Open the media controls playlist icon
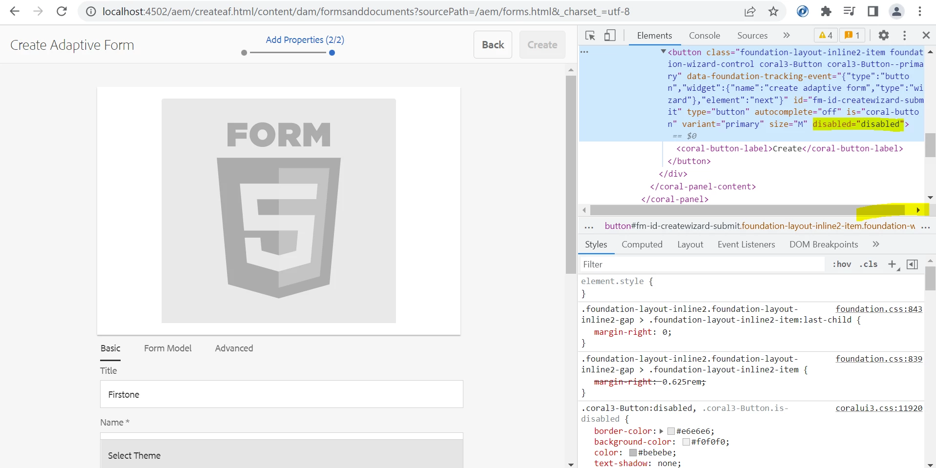Screen dimensions: 936x468 849,11
